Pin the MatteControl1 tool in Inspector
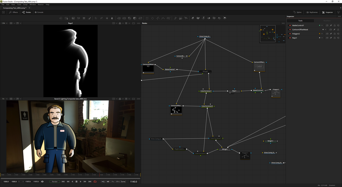This screenshot has width=342, height=187. [x=331, y=26]
